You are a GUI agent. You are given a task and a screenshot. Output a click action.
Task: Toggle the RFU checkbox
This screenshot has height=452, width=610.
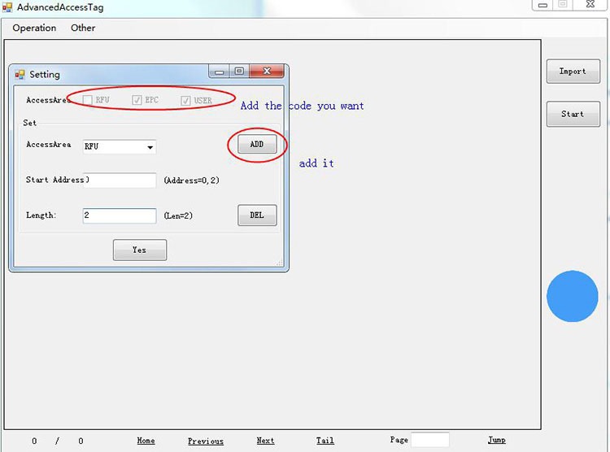[x=88, y=100]
